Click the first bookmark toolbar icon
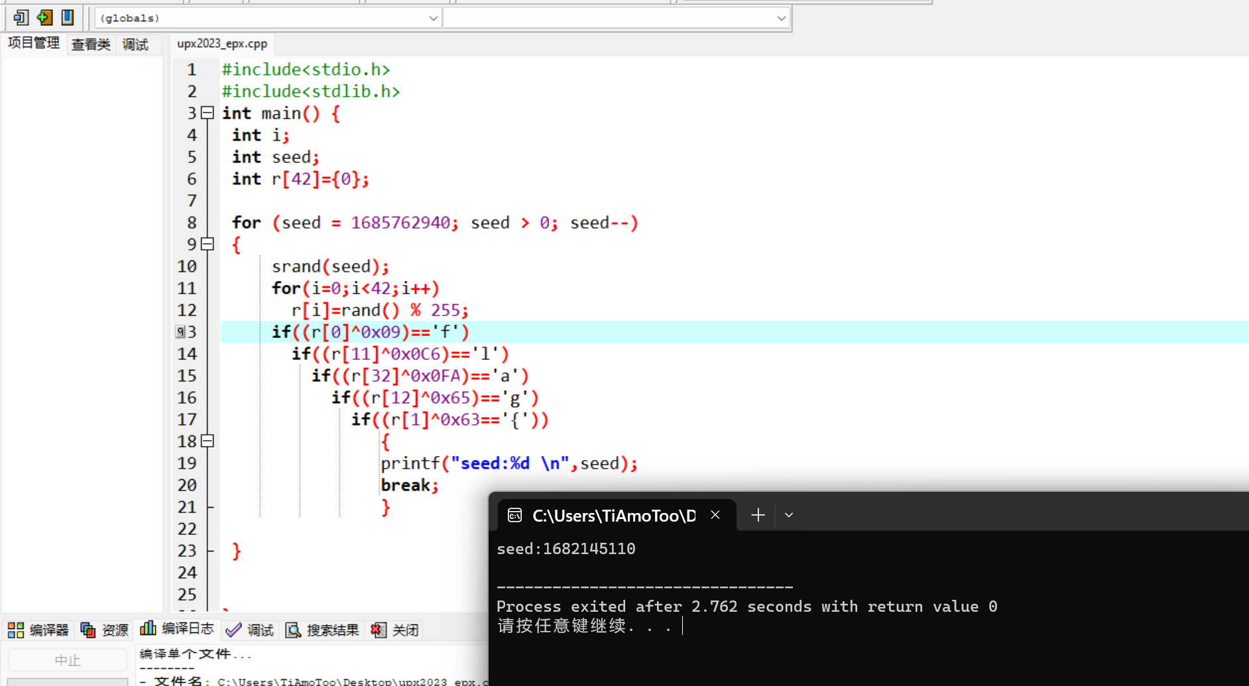Viewport: 1249px width, 686px height. [21, 17]
